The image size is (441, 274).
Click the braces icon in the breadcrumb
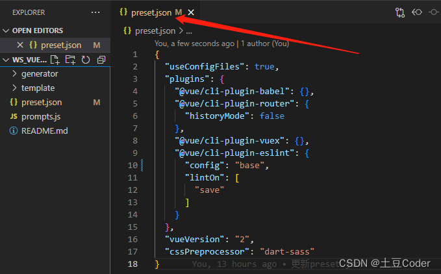(x=127, y=31)
